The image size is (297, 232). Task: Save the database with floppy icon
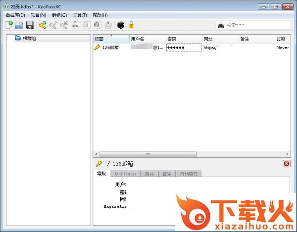[30, 25]
